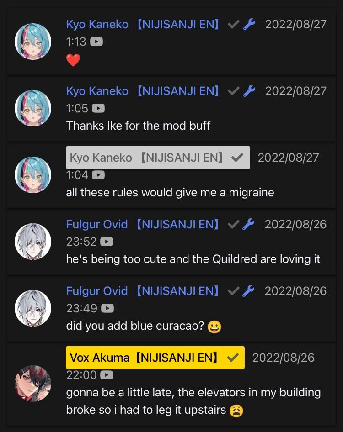Open the video icon beside the 23:49 timestamp

(x=107, y=308)
